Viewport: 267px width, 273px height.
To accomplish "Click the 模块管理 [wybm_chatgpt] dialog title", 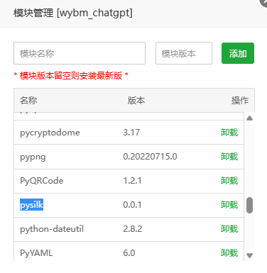I will pos(73,13).
